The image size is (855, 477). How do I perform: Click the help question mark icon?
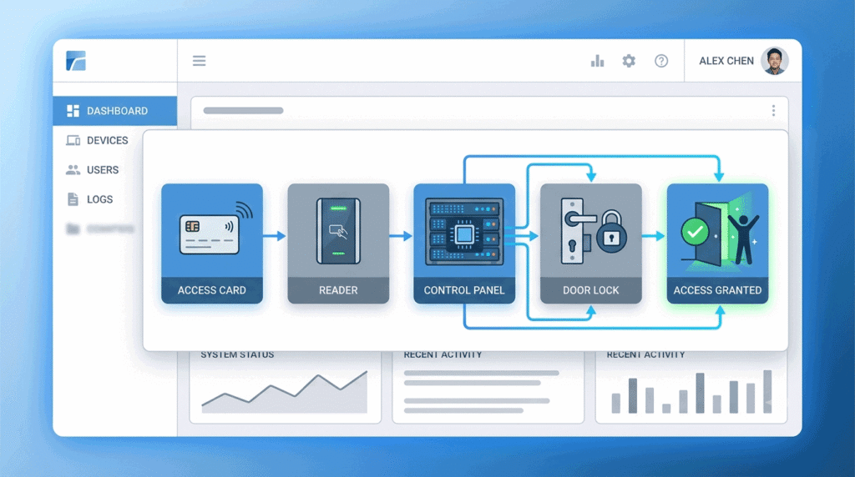tap(661, 61)
